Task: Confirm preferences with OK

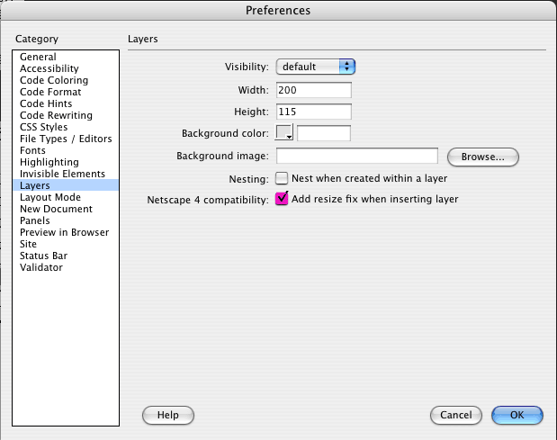Action: pyautogui.click(x=517, y=415)
